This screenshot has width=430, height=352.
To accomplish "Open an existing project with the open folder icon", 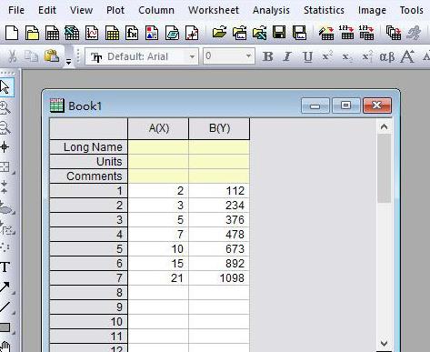I will (219, 32).
